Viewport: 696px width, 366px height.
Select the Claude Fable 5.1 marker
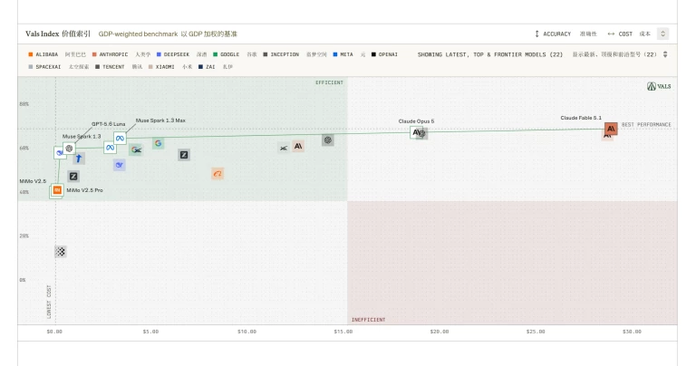pos(611,129)
